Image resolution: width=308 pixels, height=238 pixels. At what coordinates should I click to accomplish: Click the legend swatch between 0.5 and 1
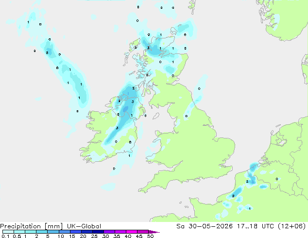[19, 232]
